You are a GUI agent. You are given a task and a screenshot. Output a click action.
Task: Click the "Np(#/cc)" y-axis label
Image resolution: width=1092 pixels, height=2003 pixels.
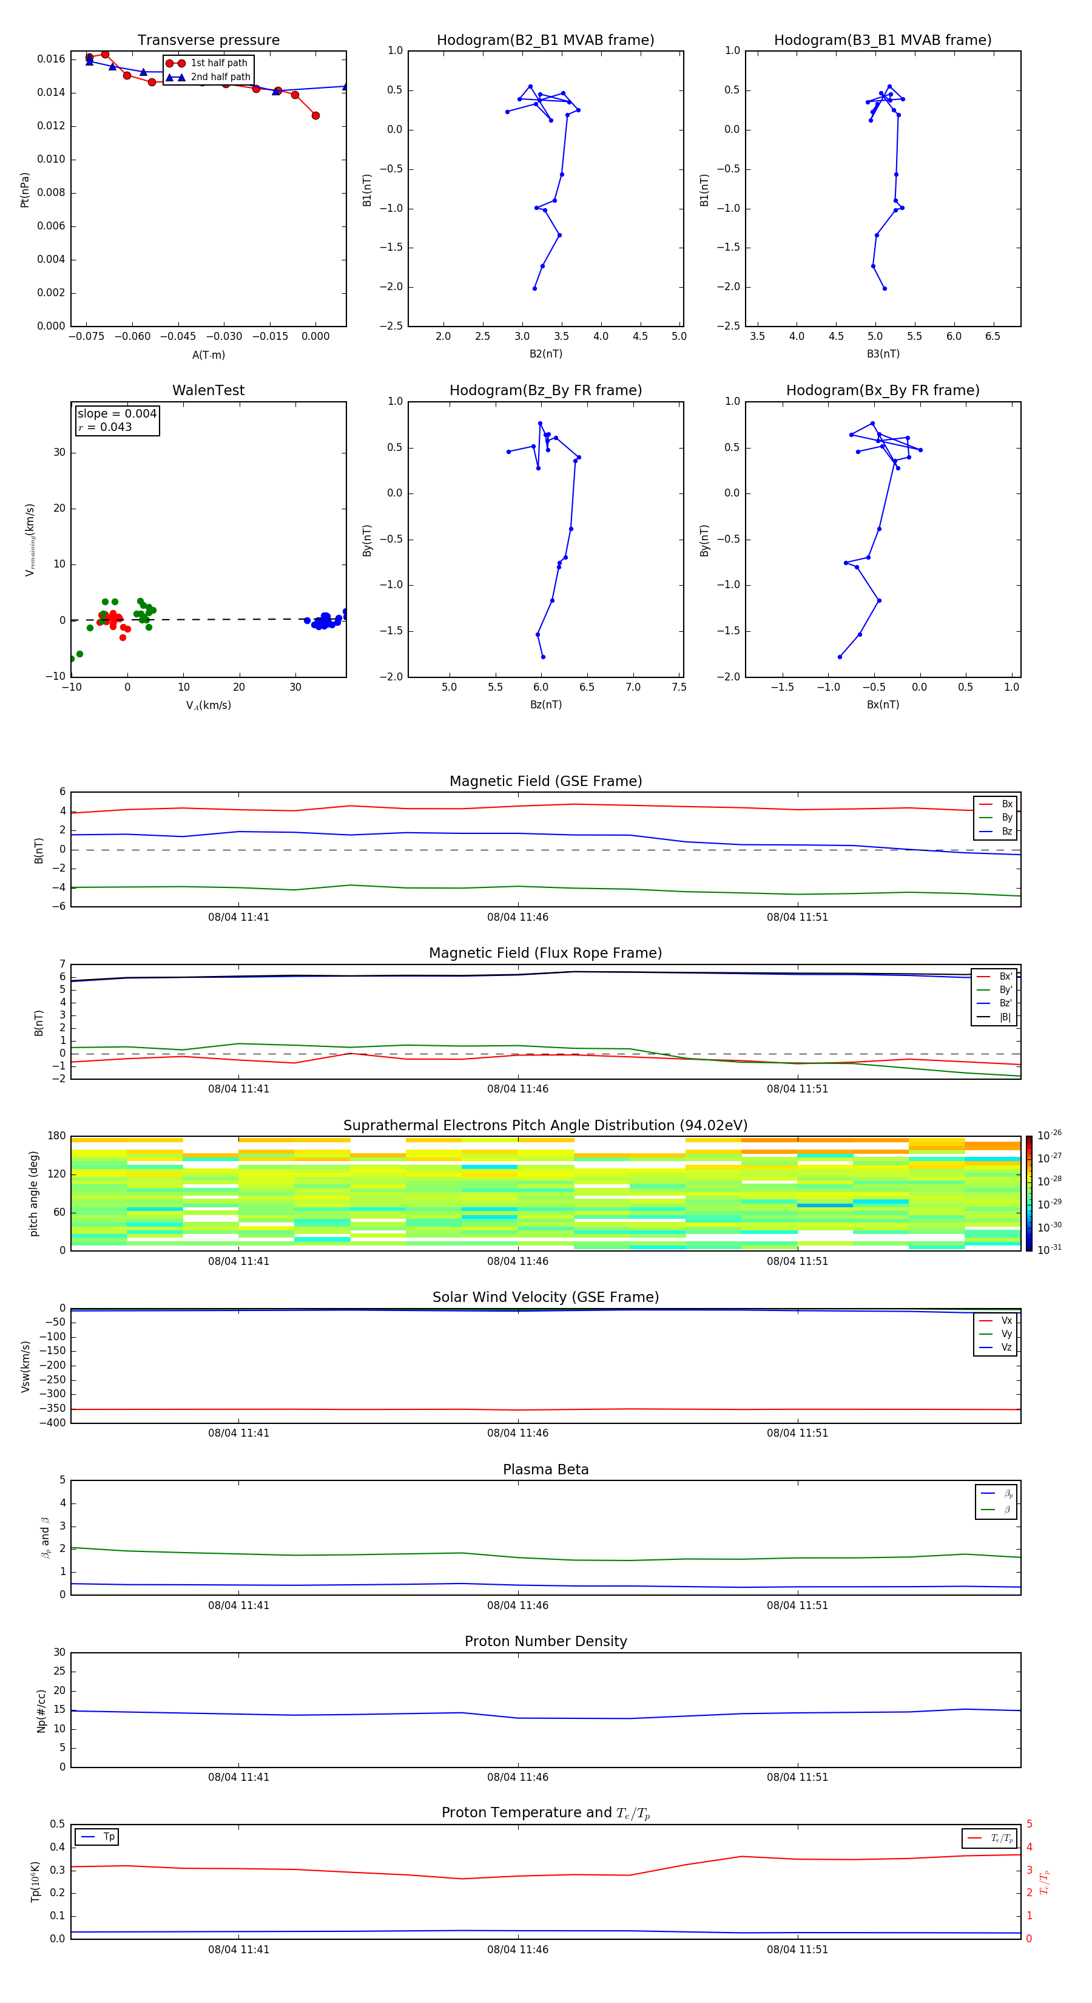(41, 1710)
